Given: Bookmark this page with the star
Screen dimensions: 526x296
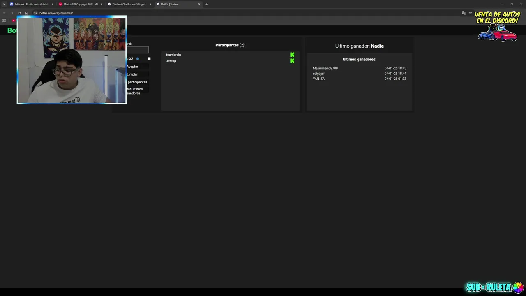Looking at the screenshot, I should click(471, 13).
